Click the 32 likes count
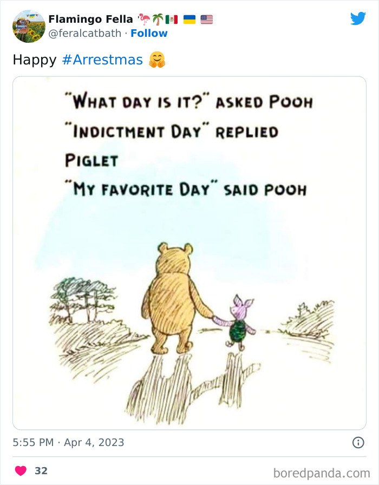Screen dimensions: 379x485 point(41,471)
